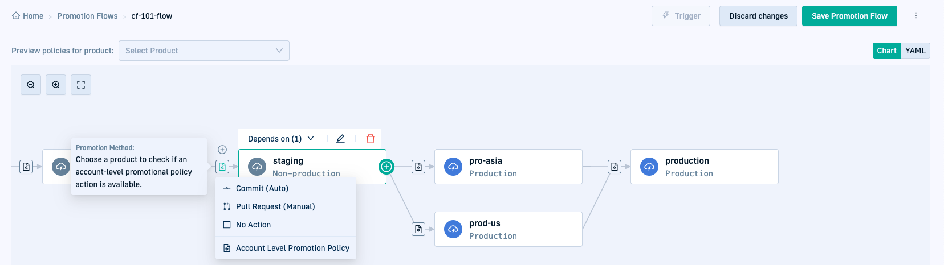The height and width of the screenshot is (265, 944).
Task: Click the policy icon before production
Action: [x=615, y=167]
